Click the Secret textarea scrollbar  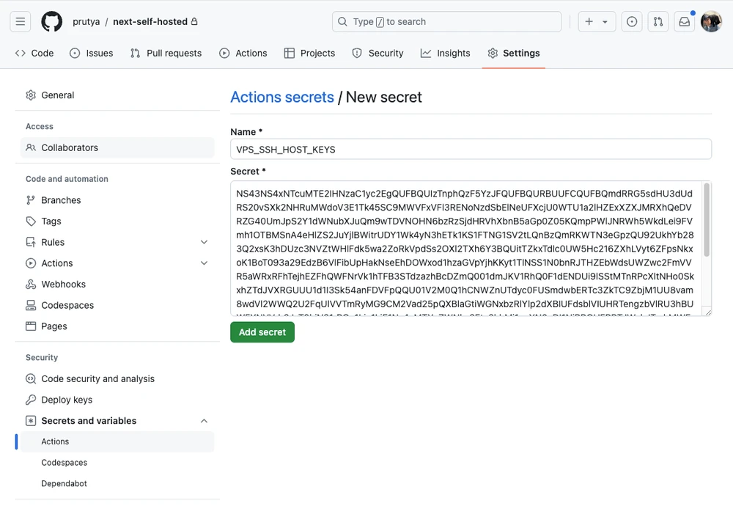[x=707, y=220]
